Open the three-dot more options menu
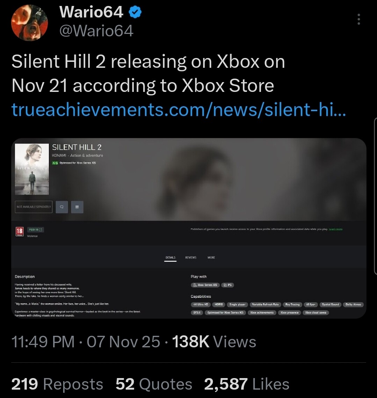Image resolution: width=377 pixels, height=398 pixels. pyautogui.click(x=358, y=20)
